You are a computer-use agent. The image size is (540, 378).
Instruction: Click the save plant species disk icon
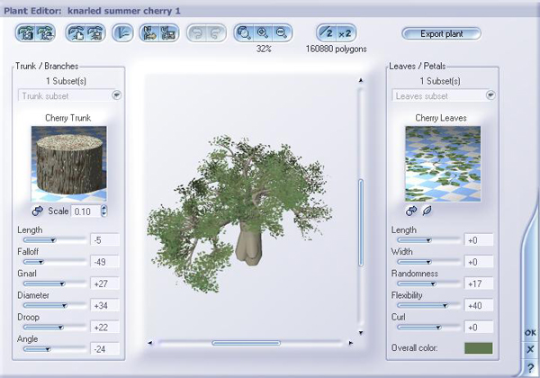coord(95,33)
